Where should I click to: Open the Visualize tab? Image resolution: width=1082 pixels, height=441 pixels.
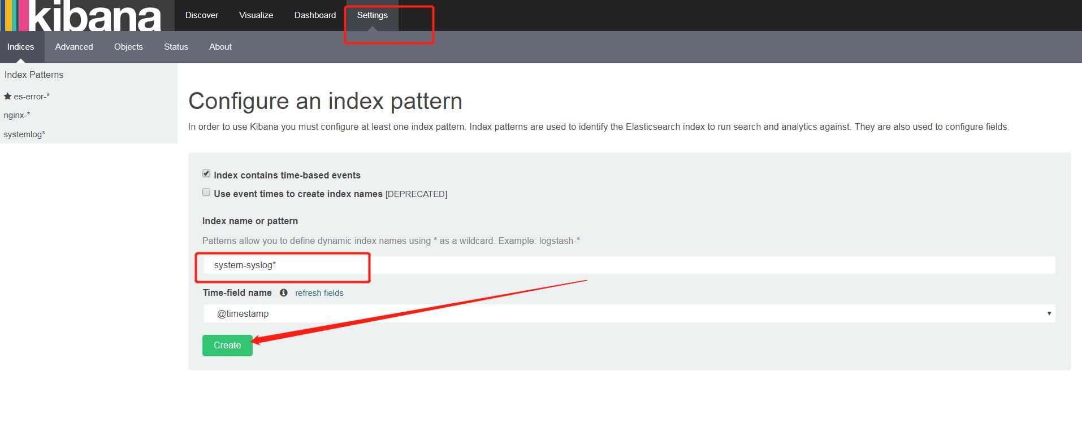coord(256,15)
